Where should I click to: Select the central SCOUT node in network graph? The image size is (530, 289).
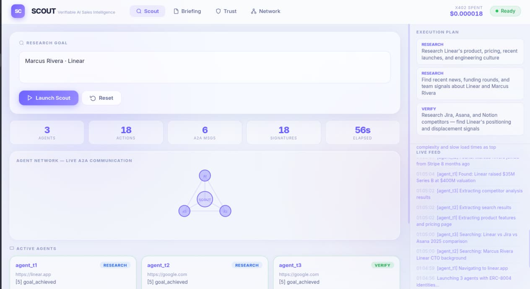[x=205, y=199]
